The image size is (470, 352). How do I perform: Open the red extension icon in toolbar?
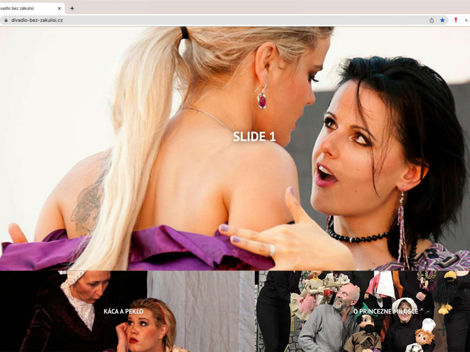point(456,20)
